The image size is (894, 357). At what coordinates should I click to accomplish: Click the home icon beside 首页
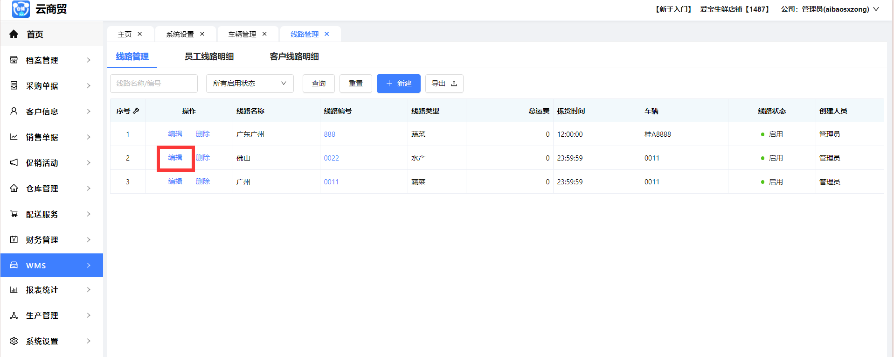pyautogui.click(x=14, y=34)
